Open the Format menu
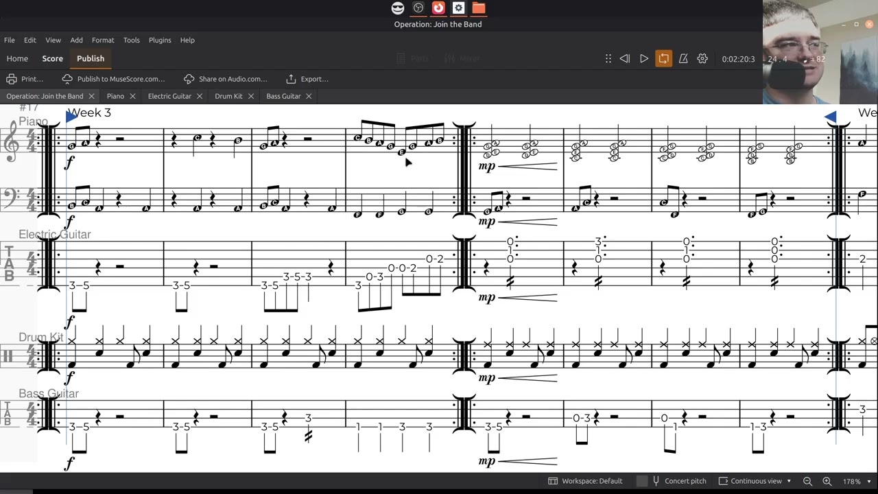Screen dimensions: 878x494 [103, 40]
